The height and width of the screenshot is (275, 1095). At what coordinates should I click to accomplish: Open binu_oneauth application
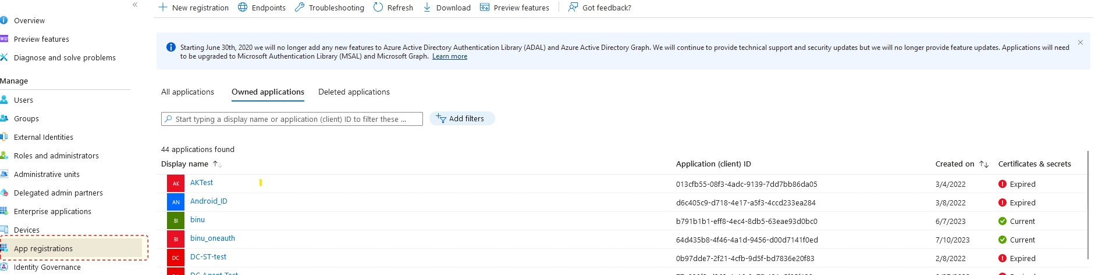point(212,238)
